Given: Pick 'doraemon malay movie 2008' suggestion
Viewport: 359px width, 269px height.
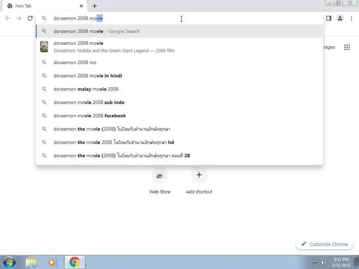Looking at the screenshot, I should point(179,89).
